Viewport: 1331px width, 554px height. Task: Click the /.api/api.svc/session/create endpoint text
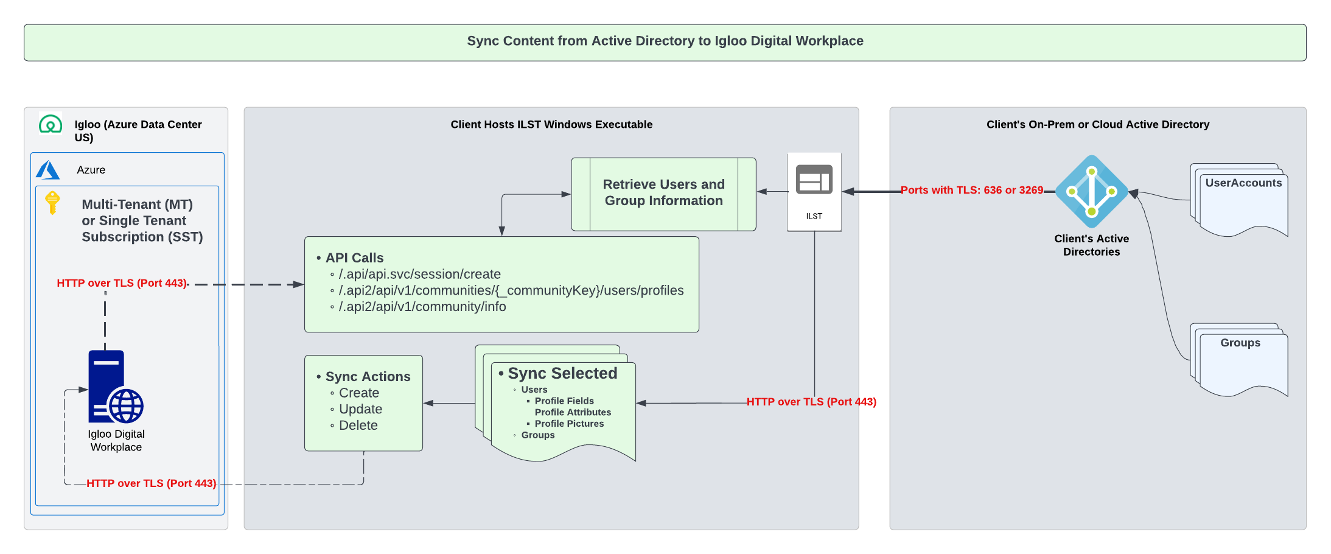[420, 274]
